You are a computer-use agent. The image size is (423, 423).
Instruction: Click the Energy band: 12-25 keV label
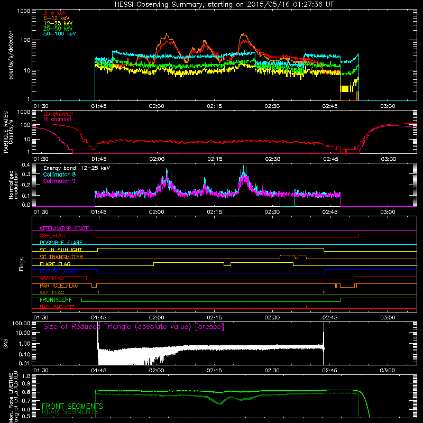coord(77,168)
